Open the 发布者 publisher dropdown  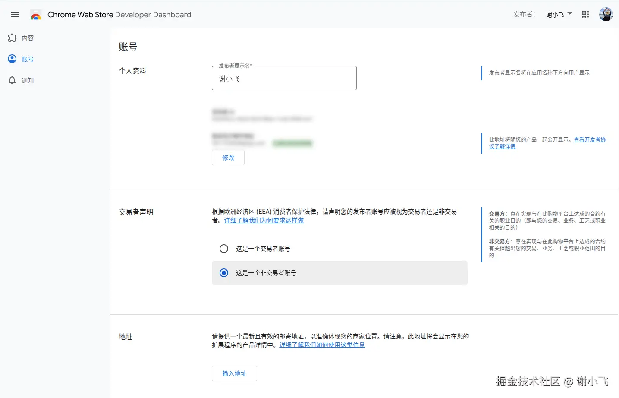pos(559,14)
